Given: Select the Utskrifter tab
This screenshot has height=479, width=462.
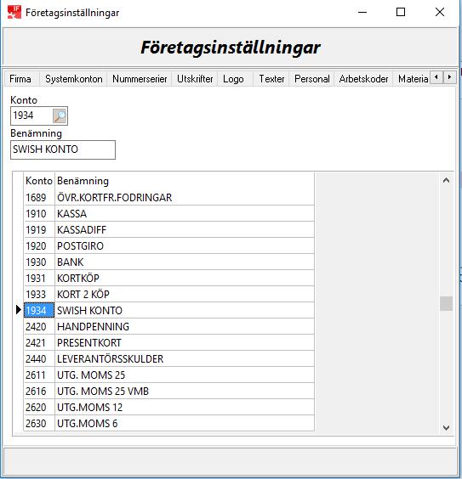Looking at the screenshot, I should tap(195, 79).
